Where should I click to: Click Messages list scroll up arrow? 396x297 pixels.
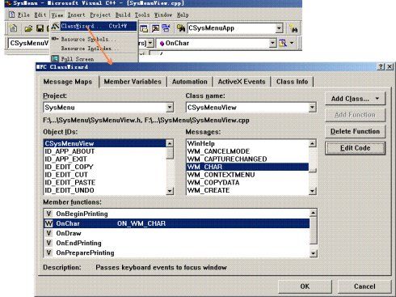click(312, 143)
